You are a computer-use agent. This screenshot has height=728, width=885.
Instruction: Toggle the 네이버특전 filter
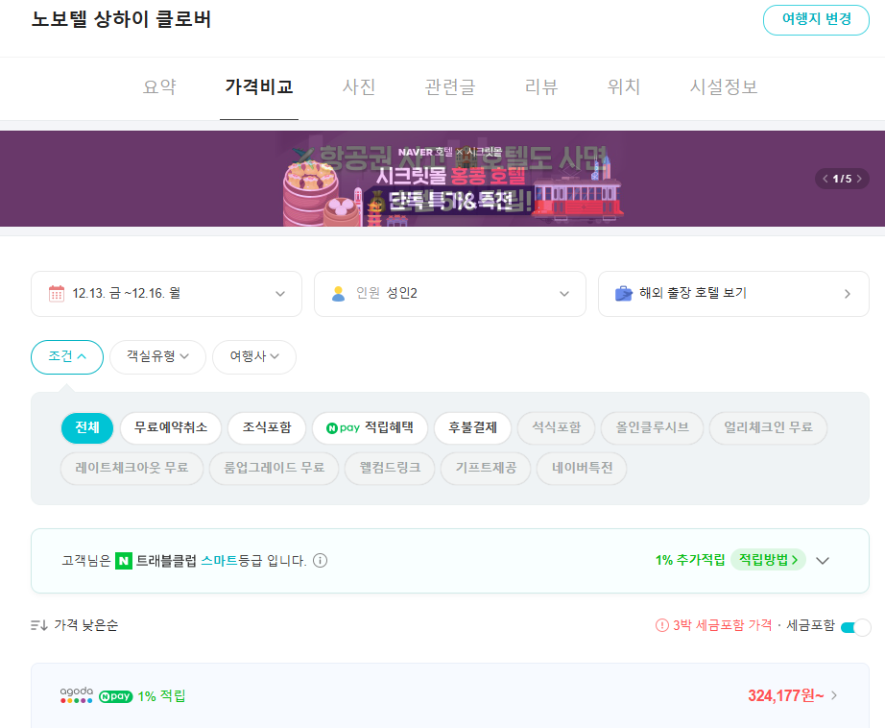point(582,468)
